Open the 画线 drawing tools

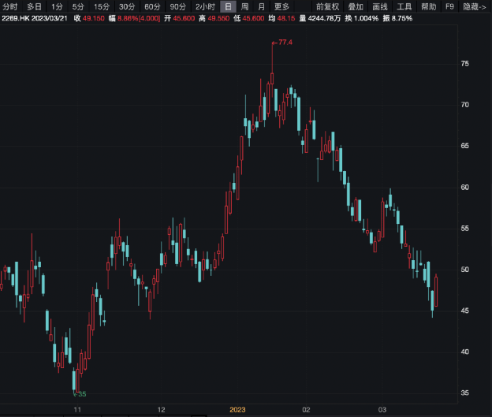380,6
